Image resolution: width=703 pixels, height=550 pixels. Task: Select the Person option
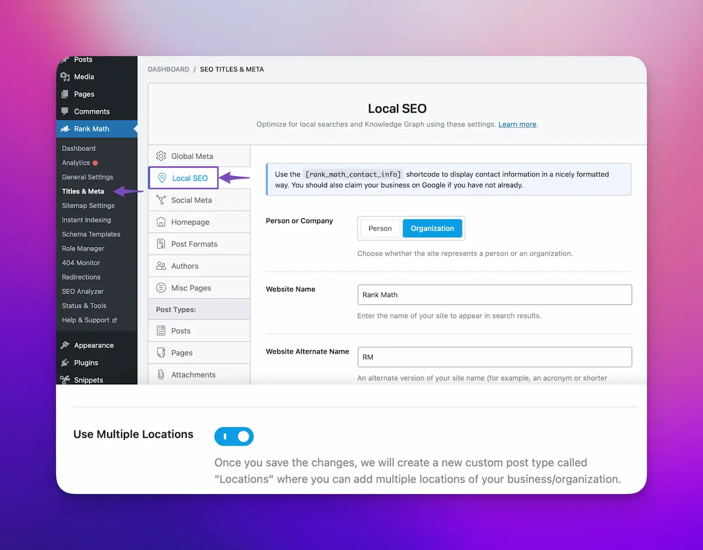[380, 229]
